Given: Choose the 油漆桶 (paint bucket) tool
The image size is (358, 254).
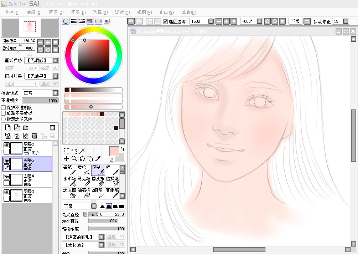Looking at the screenshot, I should [84, 193].
